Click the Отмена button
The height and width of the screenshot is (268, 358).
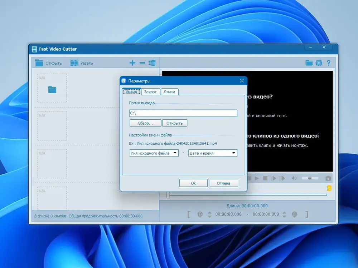[223, 183]
